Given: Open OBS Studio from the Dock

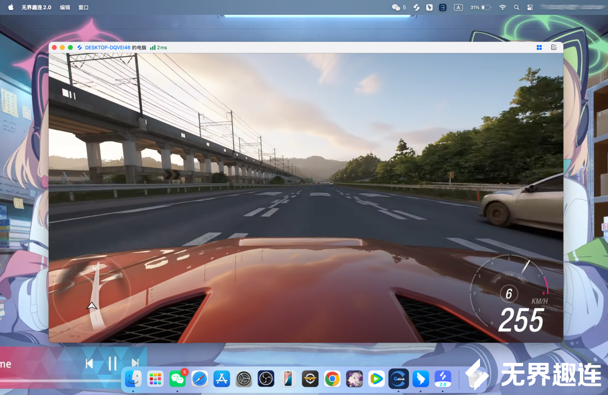Looking at the screenshot, I should (266, 379).
